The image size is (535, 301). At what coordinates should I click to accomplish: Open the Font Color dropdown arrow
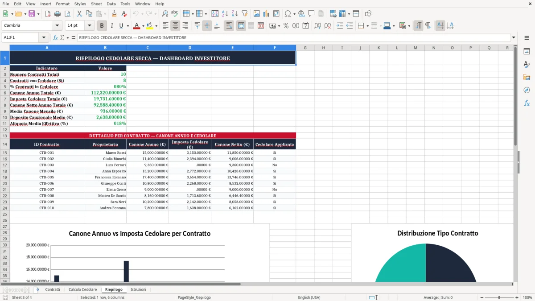pos(143,26)
